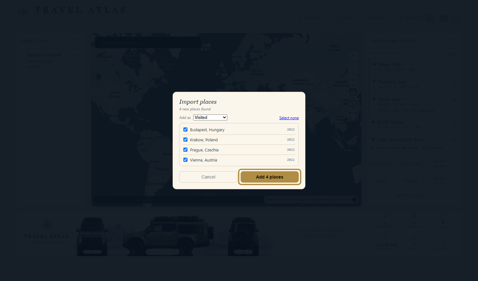478x281 pixels.
Task: Click the map reset rotation icon
Action: click(x=353, y=80)
